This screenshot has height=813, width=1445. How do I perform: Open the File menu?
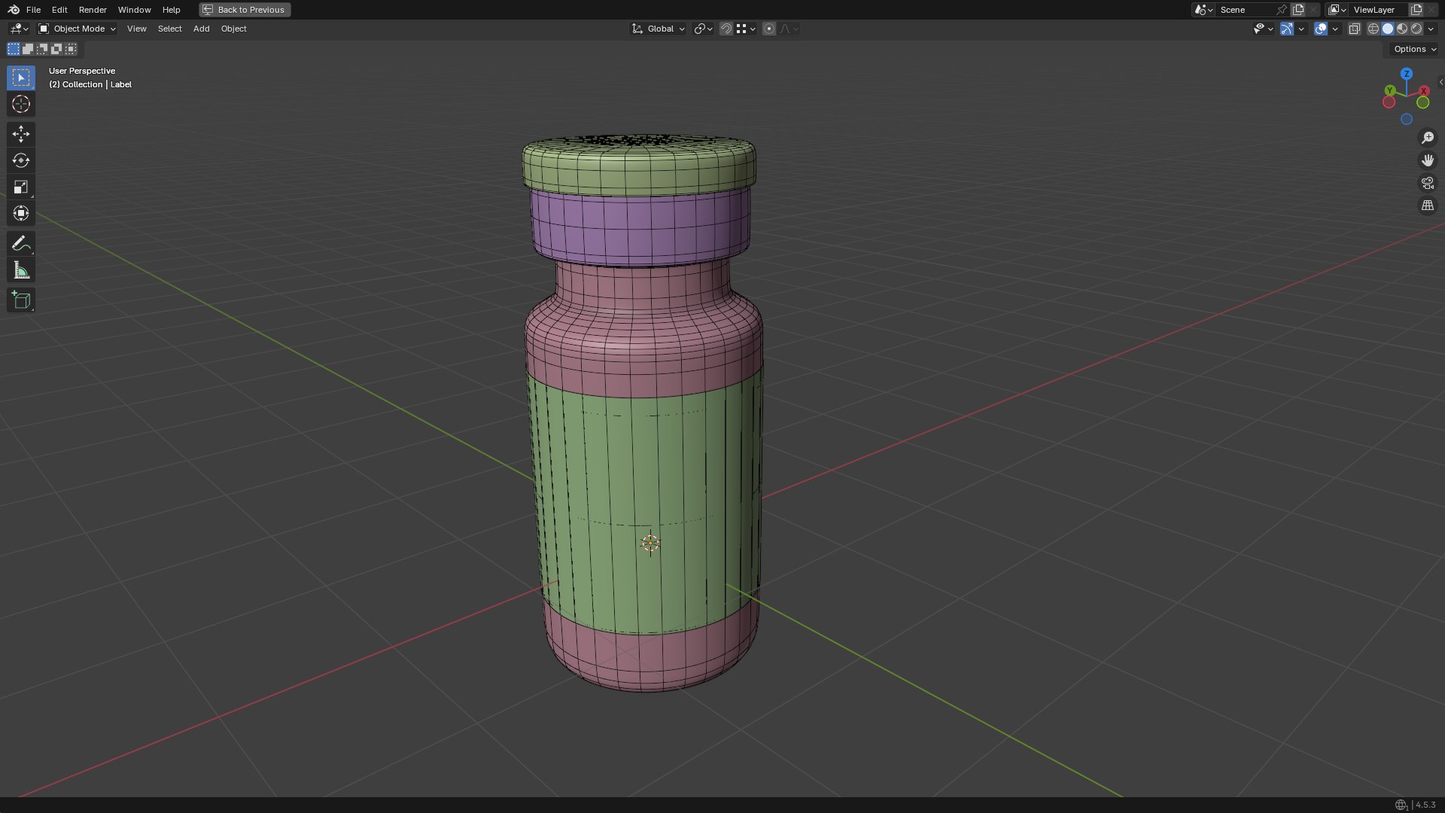(33, 10)
